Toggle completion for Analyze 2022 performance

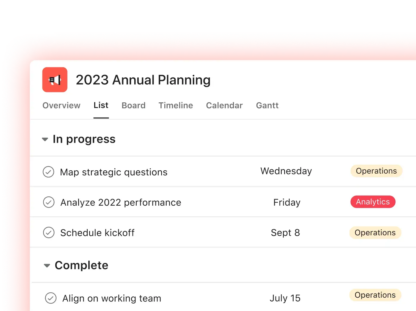49,202
